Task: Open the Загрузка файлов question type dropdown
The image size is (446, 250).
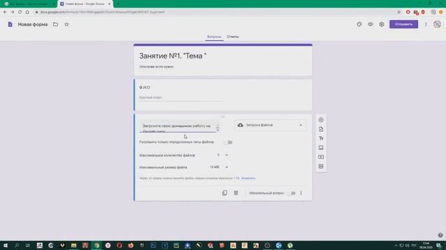Action: 270,125
